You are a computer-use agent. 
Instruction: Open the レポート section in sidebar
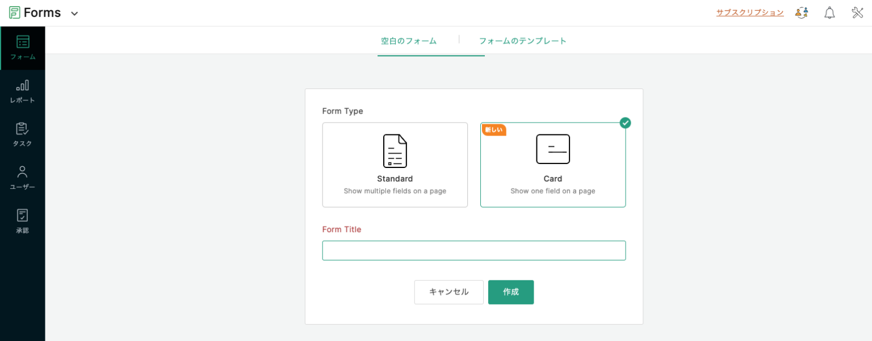22,91
